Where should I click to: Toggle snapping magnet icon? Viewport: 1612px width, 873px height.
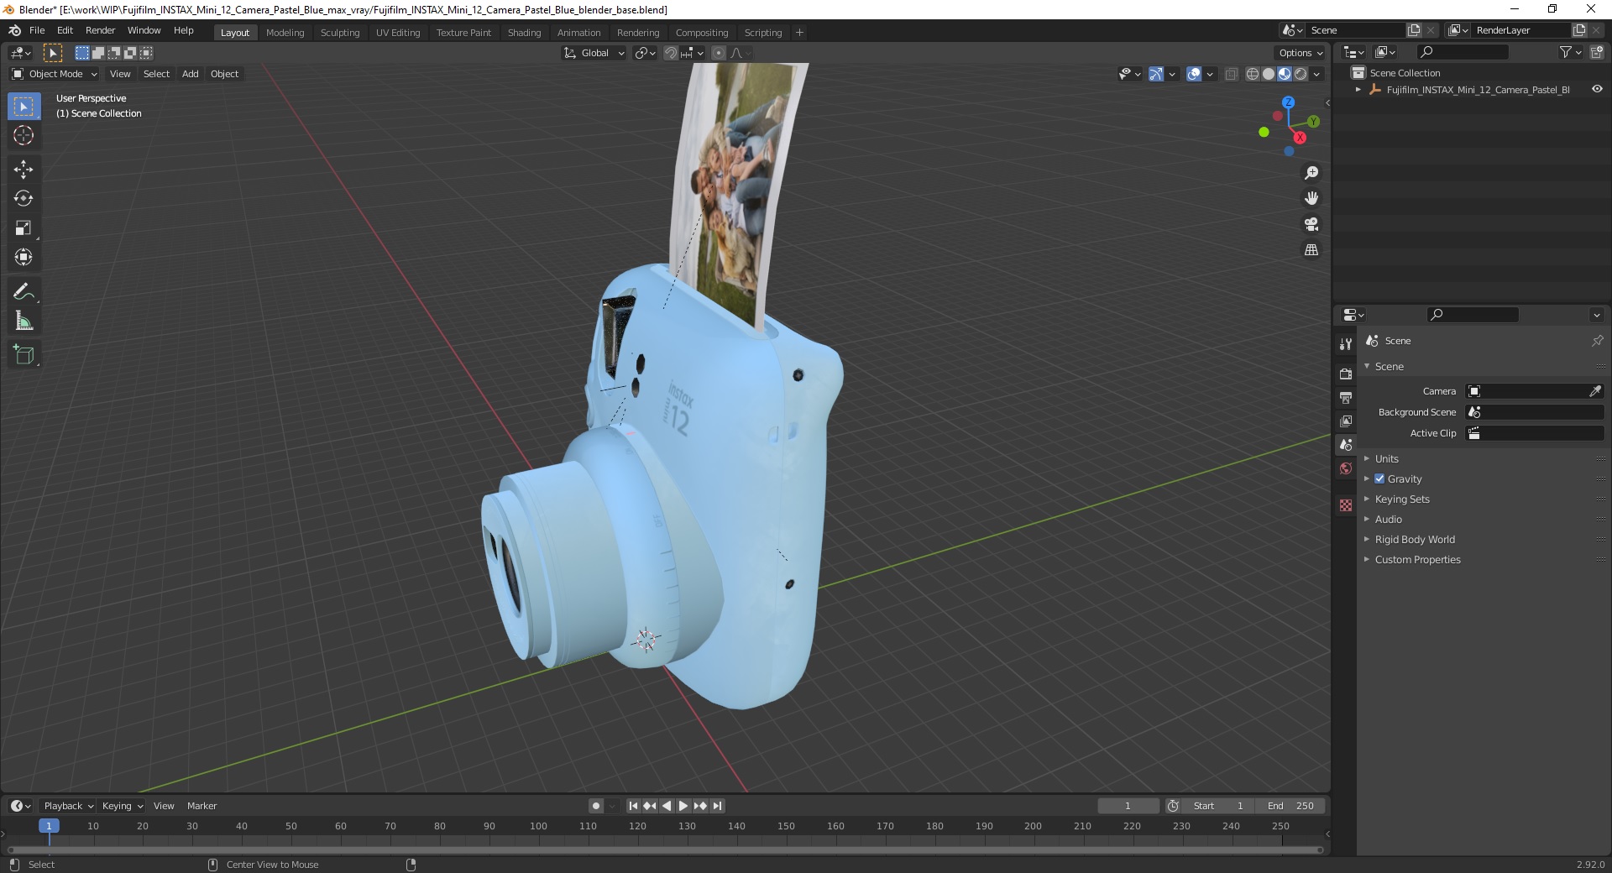coord(670,53)
